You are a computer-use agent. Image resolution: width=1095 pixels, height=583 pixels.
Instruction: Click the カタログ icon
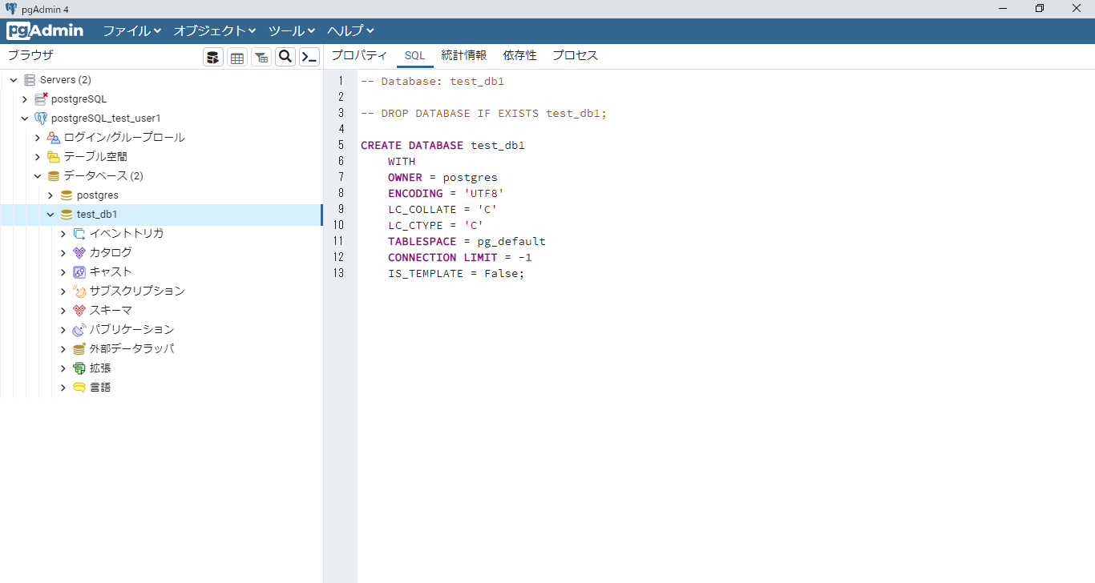pyautogui.click(x=79, y=253)
